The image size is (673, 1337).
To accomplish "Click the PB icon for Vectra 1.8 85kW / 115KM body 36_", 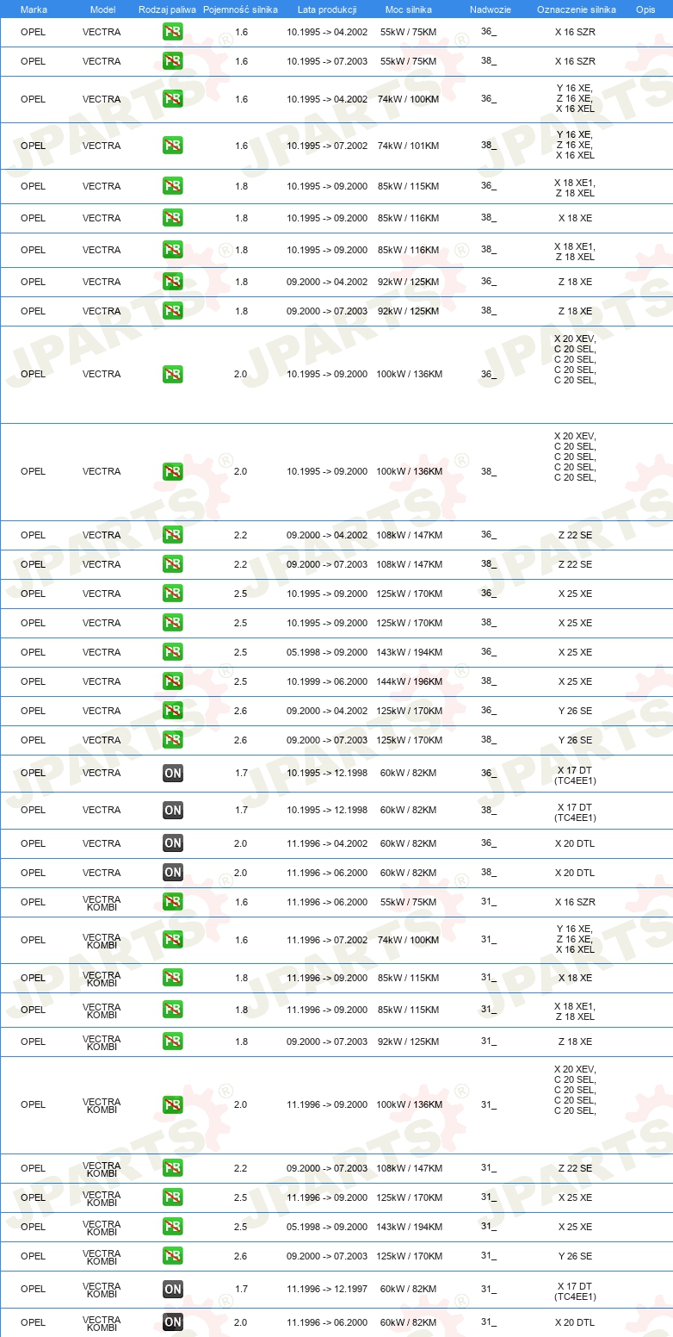I will (173, 186).
